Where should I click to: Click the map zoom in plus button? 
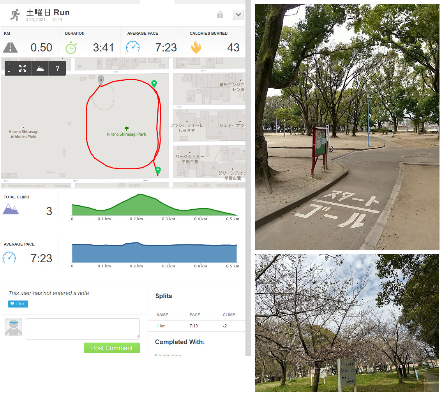[9, 64]
